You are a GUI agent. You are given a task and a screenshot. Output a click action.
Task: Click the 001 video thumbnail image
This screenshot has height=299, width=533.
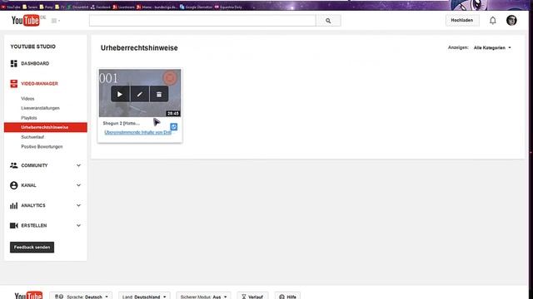(140, 93)
